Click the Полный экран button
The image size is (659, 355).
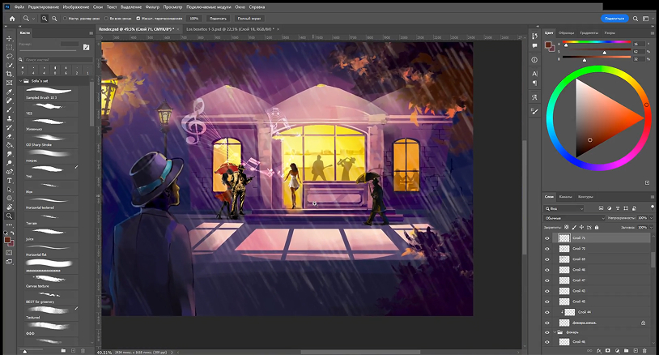point(249,17)
